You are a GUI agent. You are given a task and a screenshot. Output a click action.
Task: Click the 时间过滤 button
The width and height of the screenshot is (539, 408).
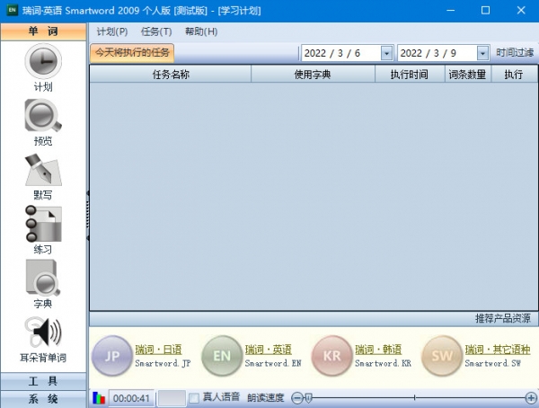point(515,53)
